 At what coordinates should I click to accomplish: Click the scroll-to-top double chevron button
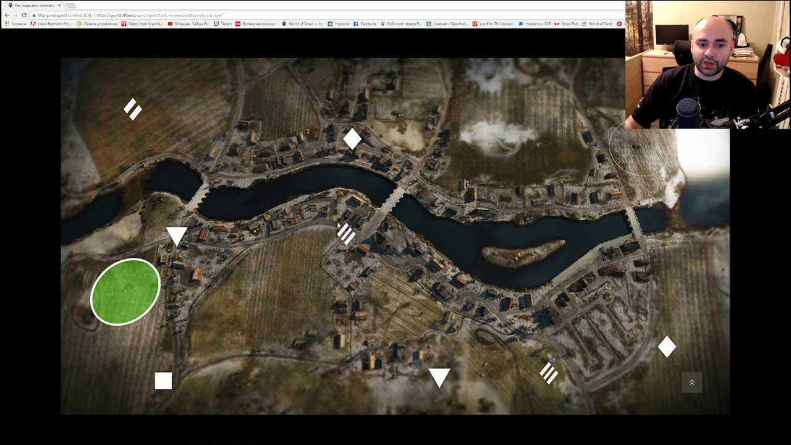[692, 383]
